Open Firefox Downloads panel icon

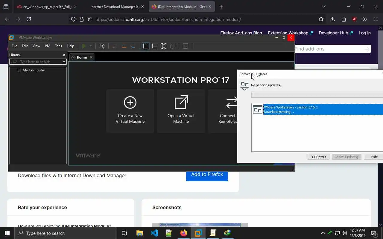point(332,19)
